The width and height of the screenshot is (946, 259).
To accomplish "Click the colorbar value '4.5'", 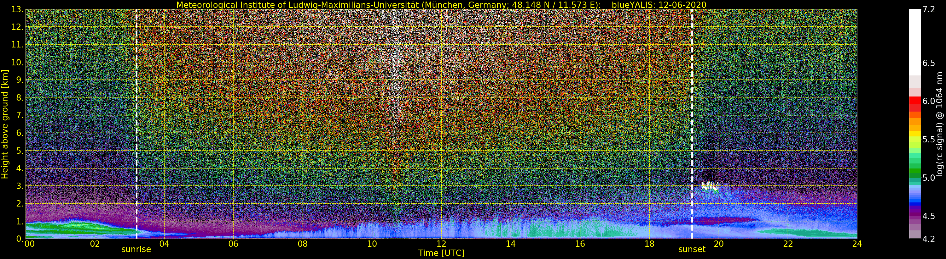I will pos(929,216).
